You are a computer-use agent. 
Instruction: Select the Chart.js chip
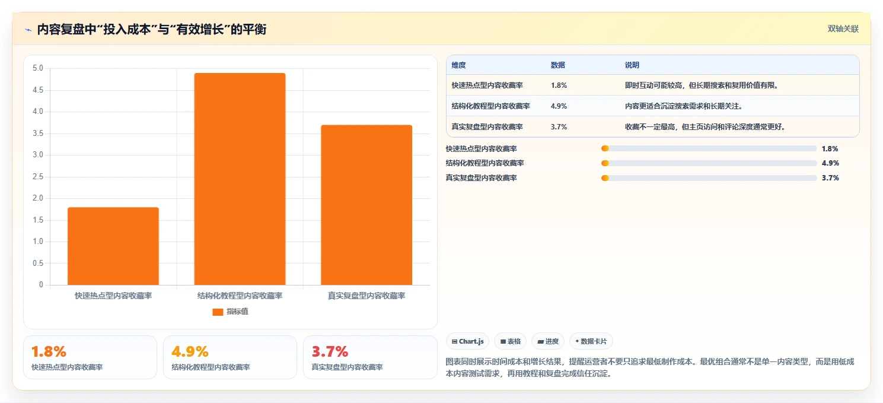click(468, 341)
